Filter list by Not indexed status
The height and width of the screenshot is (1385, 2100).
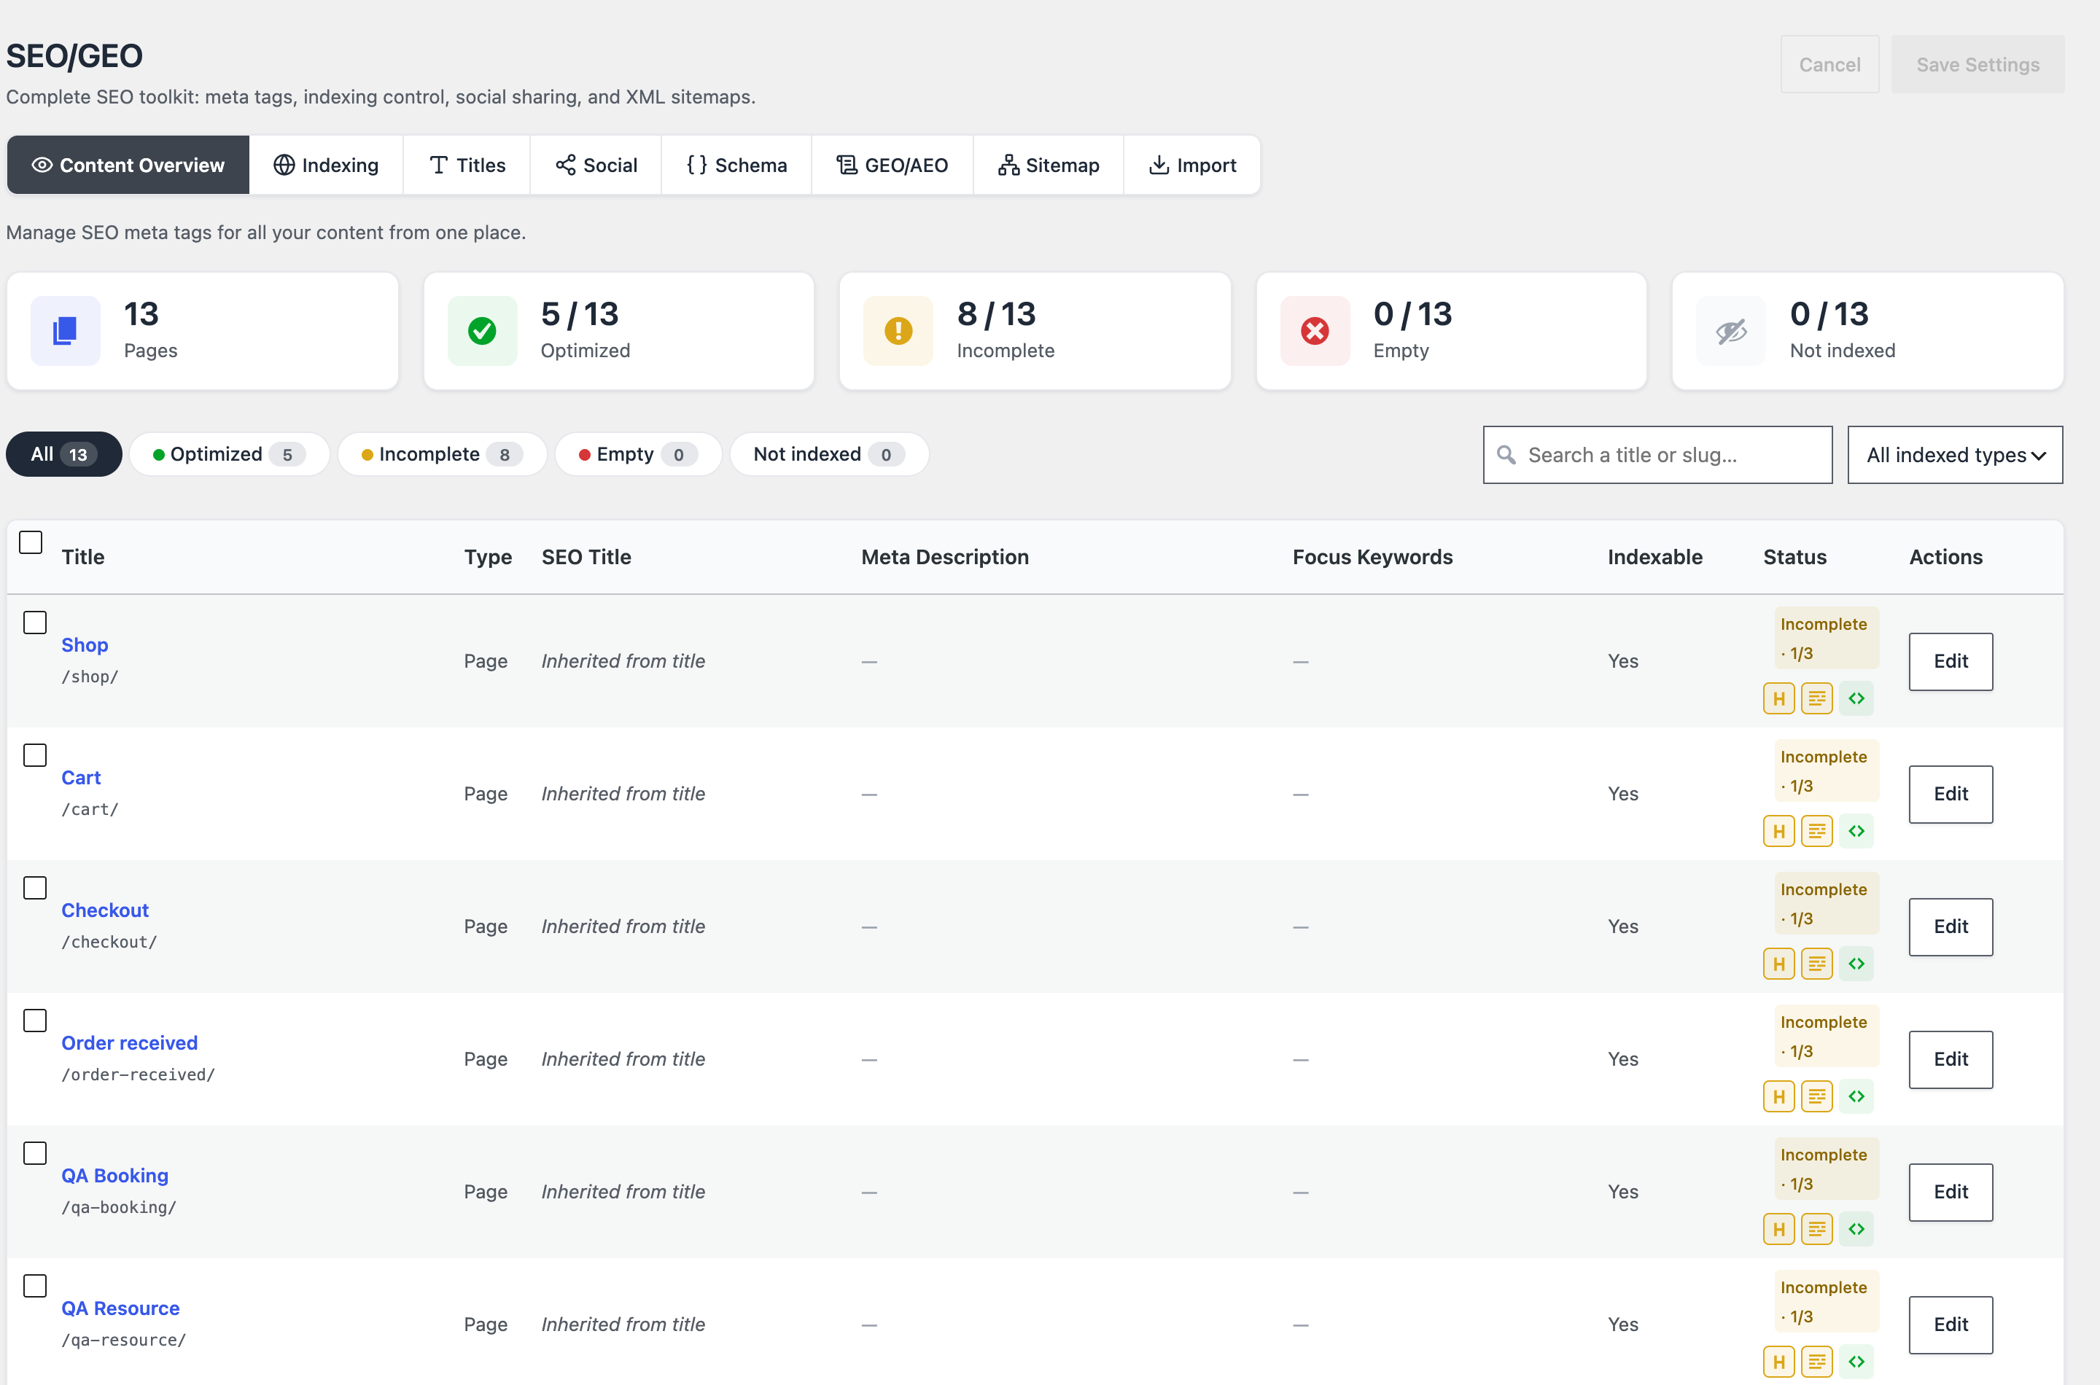[828, 454]
